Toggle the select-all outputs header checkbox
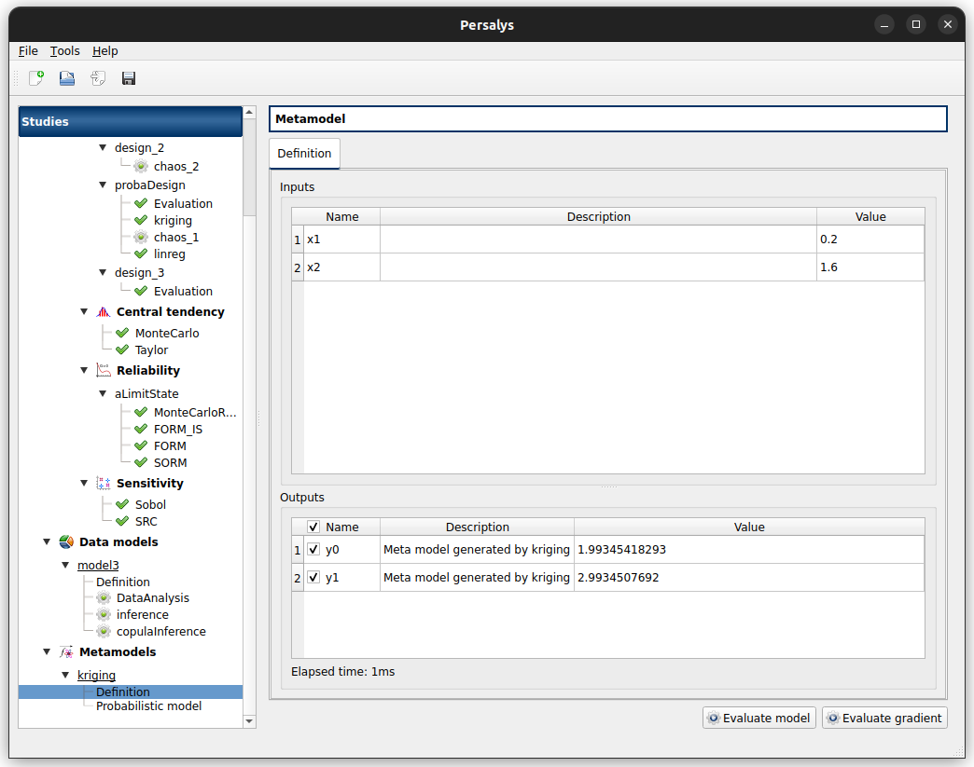Viewport: 974px width, 767px height. [x=313, y=527]
